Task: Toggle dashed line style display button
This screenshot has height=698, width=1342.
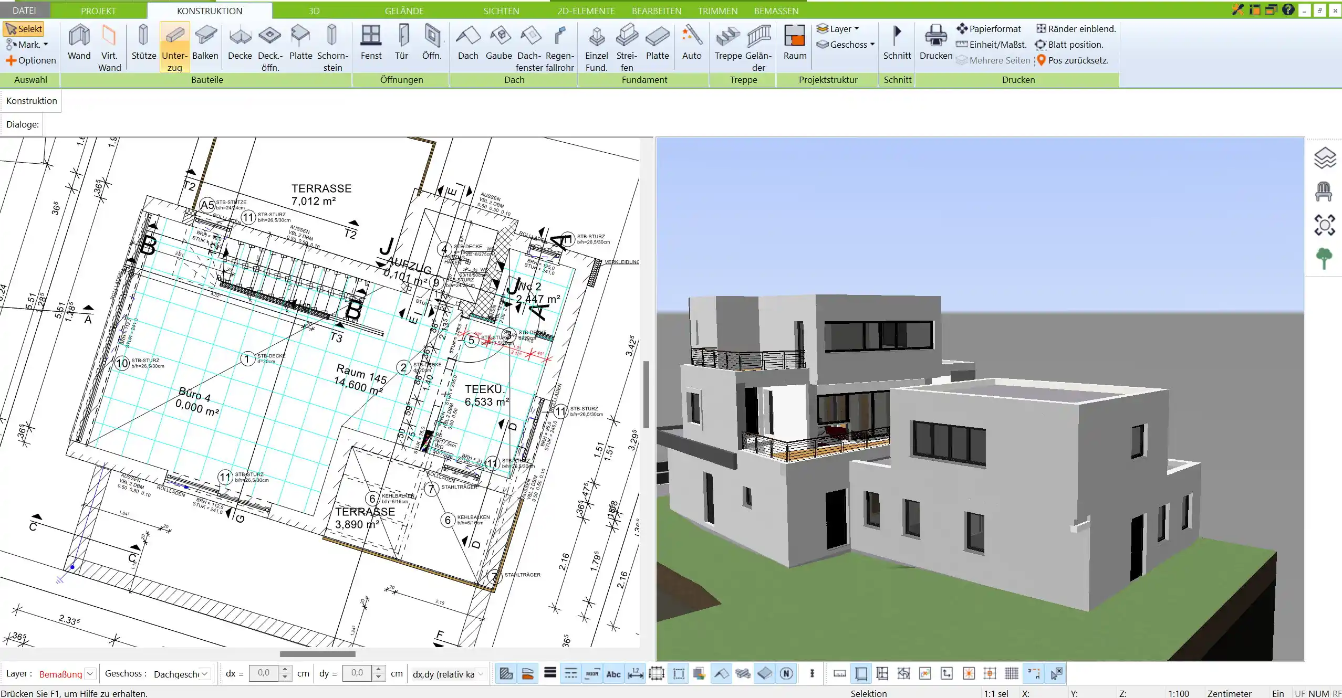Action: coord(571,673)
